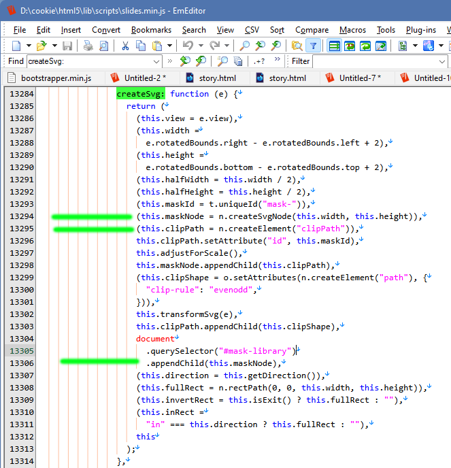Open the Filter box dropdown arrow
Screen dimensions: 451x468
[x=443, y=61]
